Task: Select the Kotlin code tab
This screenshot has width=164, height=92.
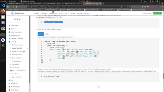Action: tap(47, 34)
